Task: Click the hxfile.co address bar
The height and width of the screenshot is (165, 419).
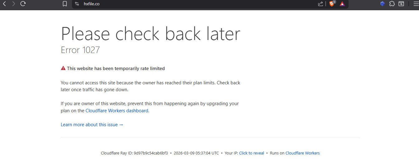Action: pos(187,4)
